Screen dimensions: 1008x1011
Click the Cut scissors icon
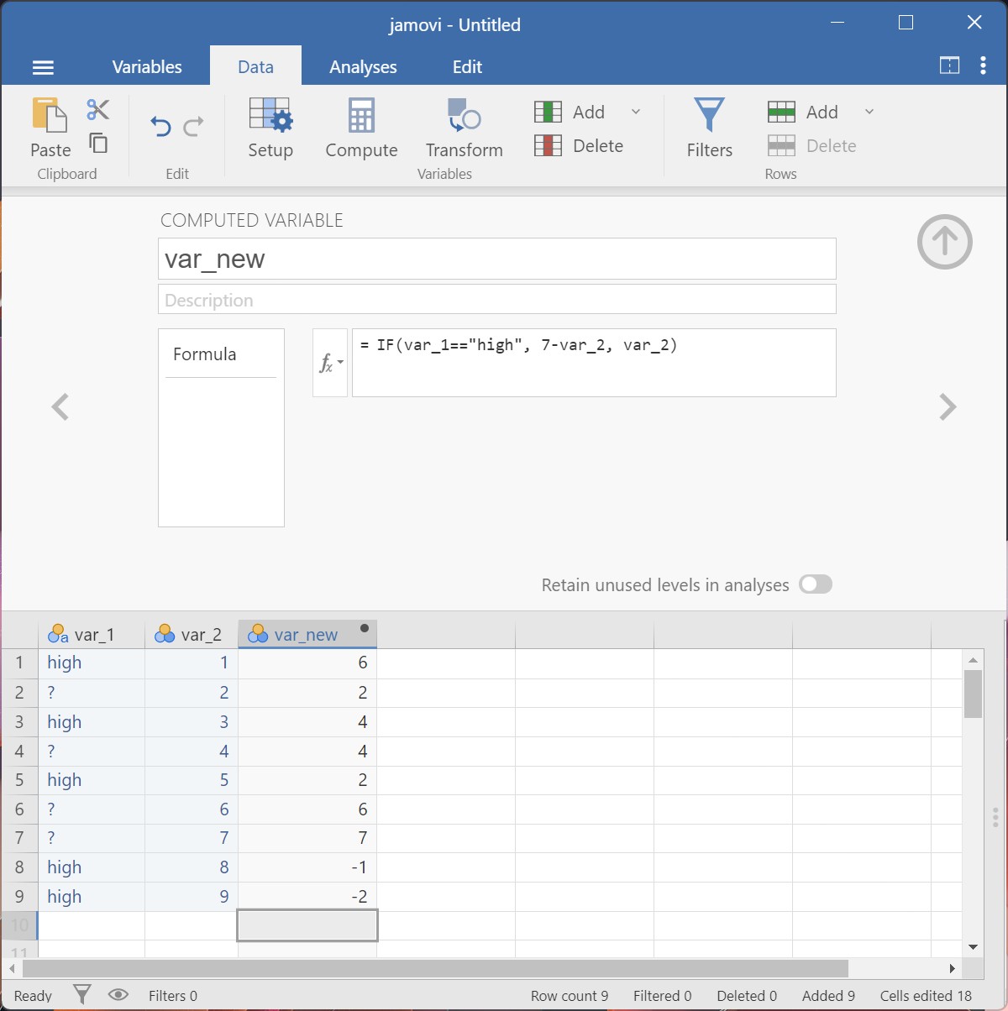[98, 110]
